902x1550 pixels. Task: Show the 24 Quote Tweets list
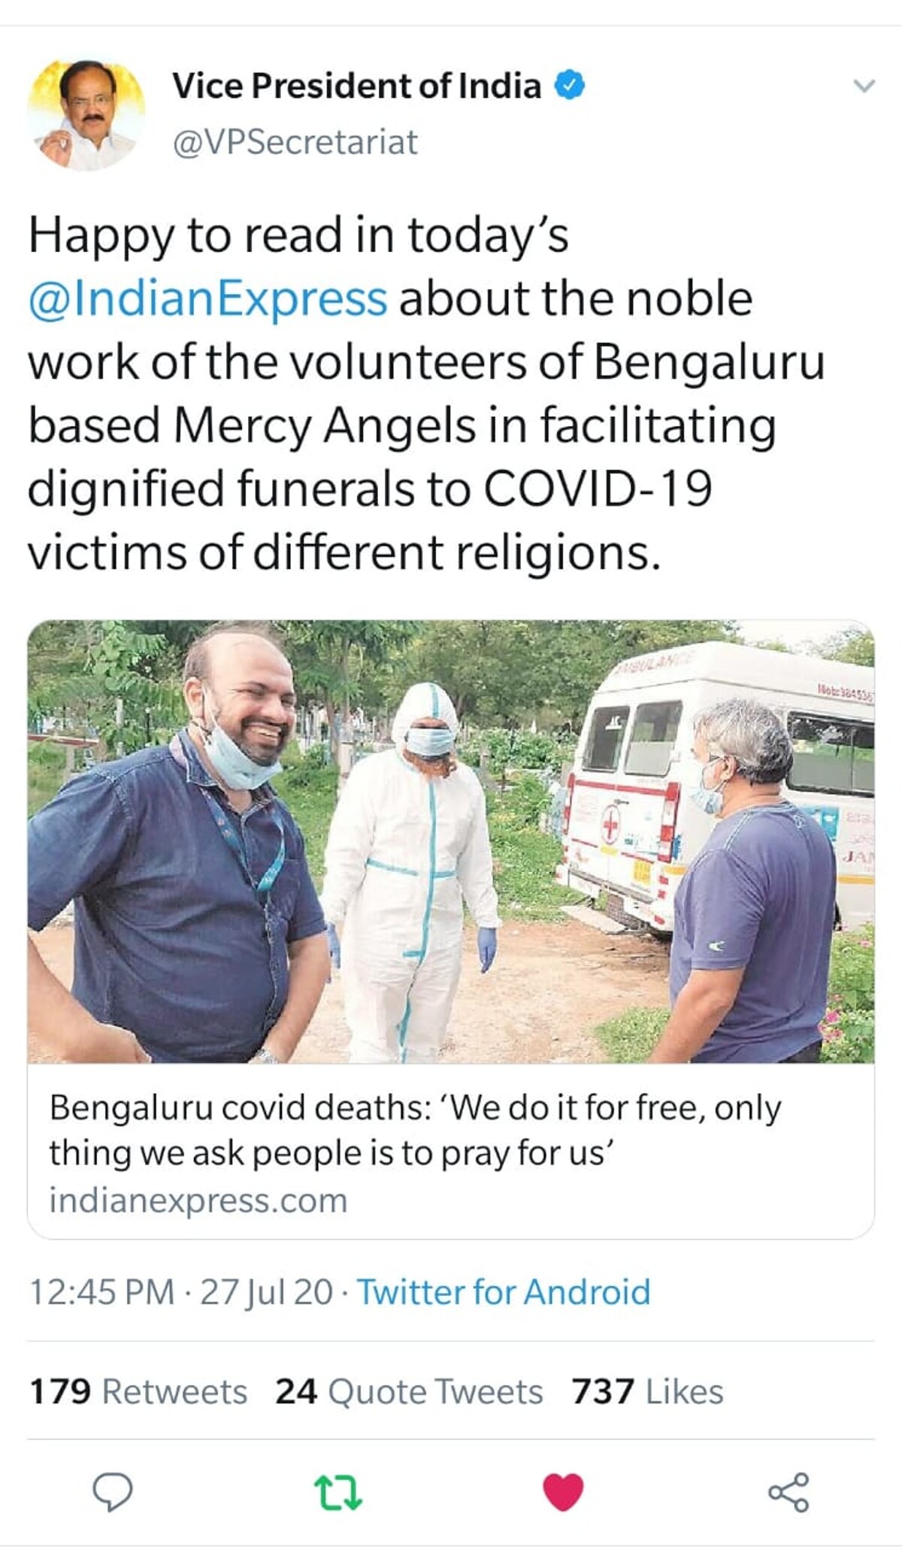click(409, 1391)
